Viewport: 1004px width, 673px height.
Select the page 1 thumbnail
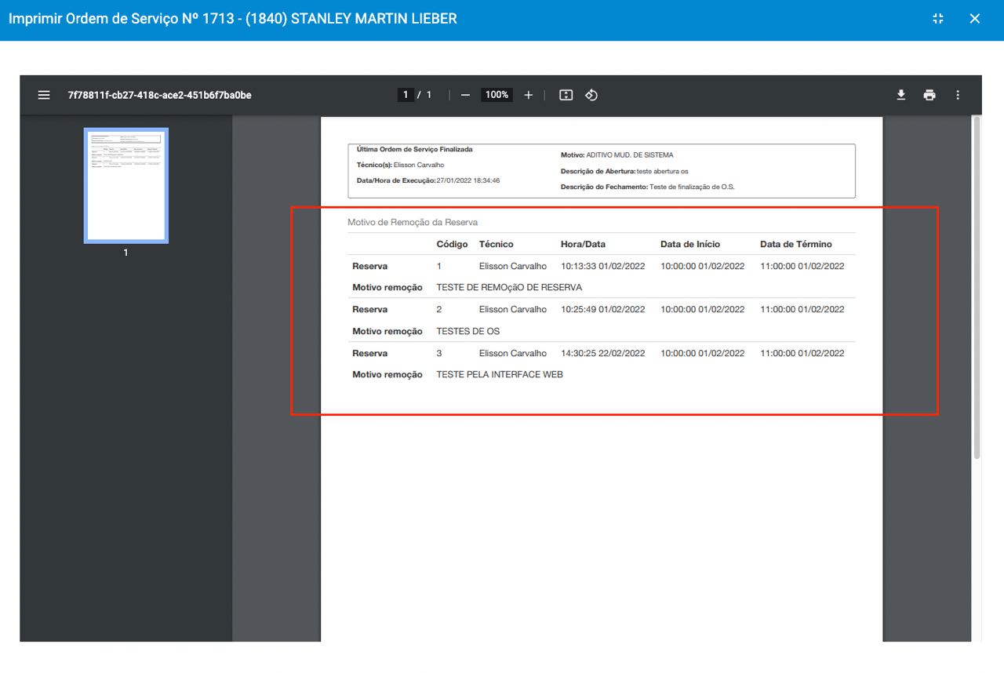coord(126,186)
